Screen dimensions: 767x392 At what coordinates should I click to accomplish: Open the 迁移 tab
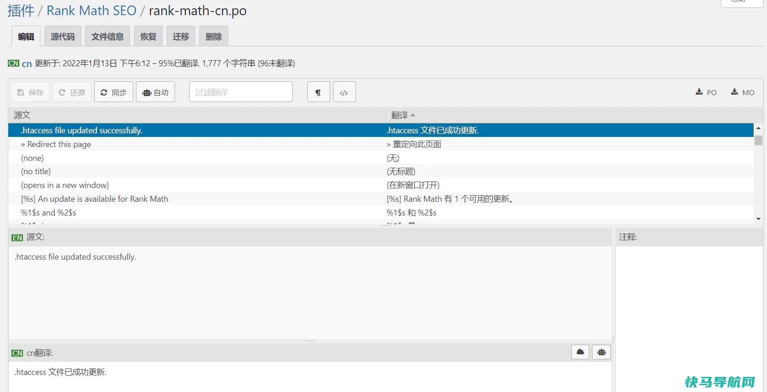(x=181, y=36)
